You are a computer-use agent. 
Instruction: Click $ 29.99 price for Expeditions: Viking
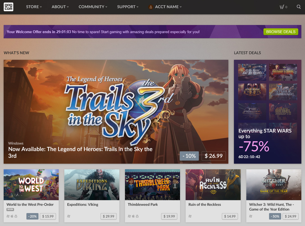coord(108,216)
